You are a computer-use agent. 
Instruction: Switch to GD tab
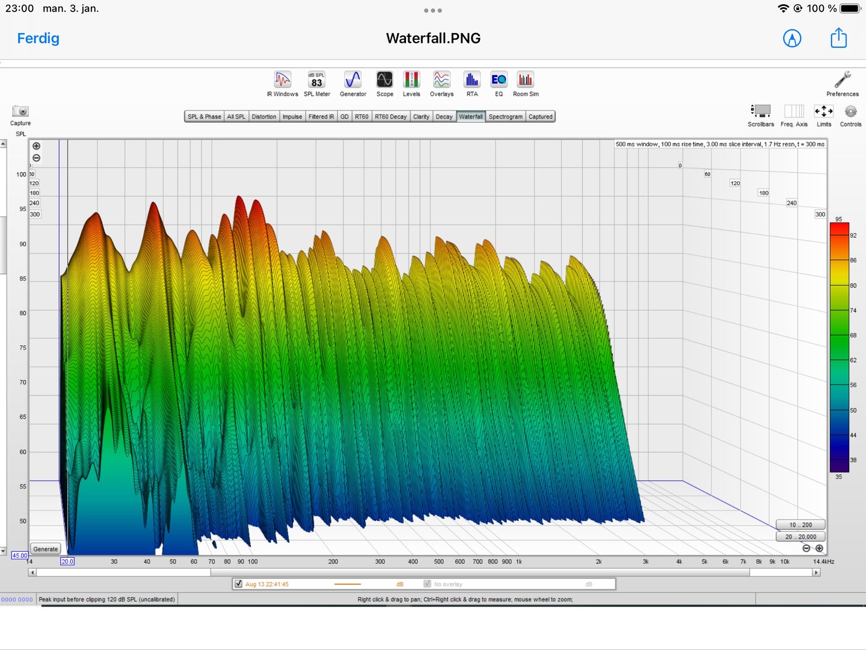tap(345, 117)
